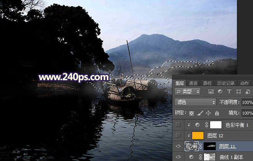The width and height of the screenshot is (253, 161).
Task: Select the 图层 11 layer name
Action: [227, 146]
